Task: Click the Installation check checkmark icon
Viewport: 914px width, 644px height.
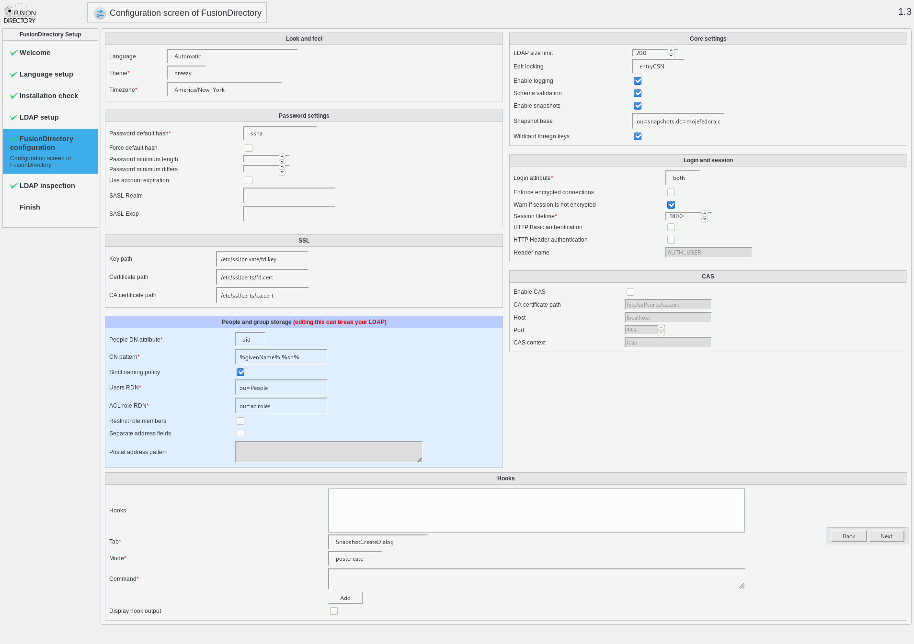Action: tap(13, 96)
